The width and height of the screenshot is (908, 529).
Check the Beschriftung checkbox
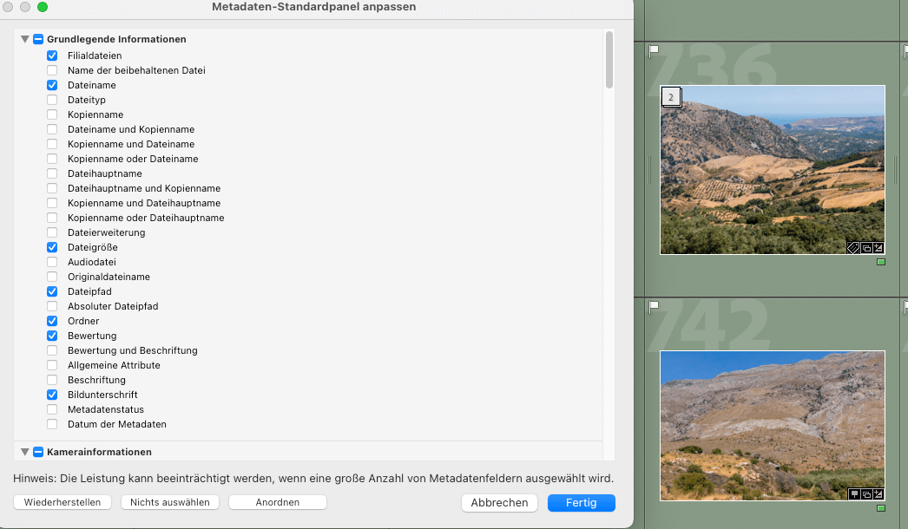click(52, 380)
